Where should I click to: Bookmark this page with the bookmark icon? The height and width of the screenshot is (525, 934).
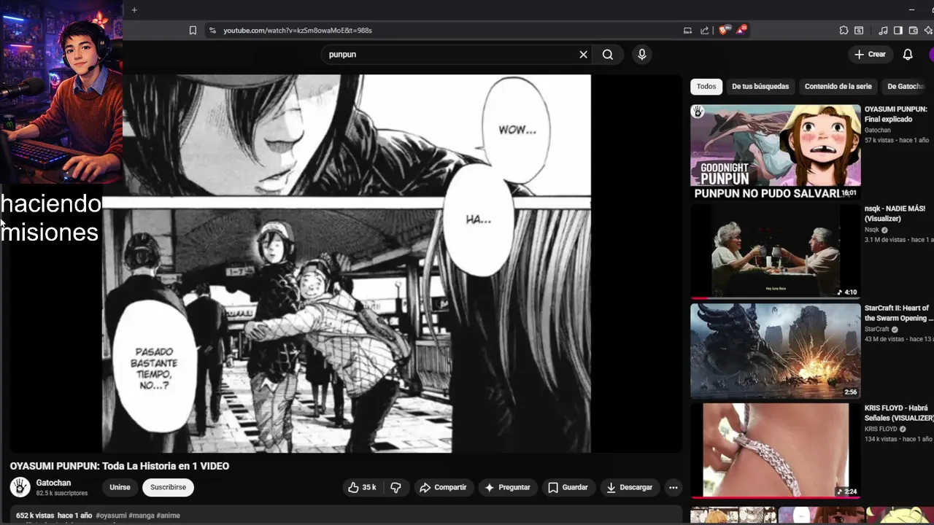[193, 31]
